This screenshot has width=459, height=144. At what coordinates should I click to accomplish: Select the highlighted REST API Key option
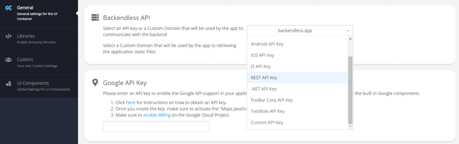[297, 78]
